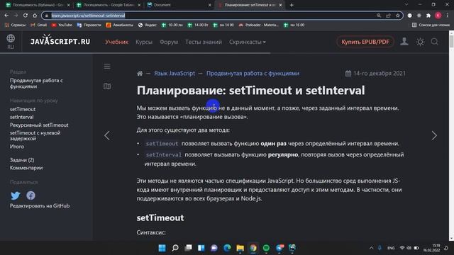
Task: Open the Список для чтения reading list
Action: (x=431, y=25)
